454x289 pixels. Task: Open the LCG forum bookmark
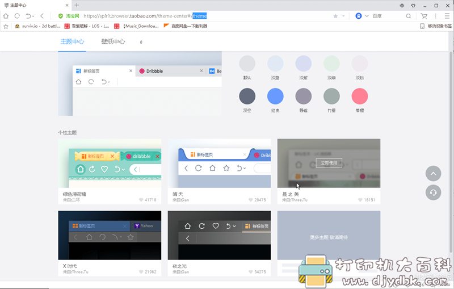tap(87, 26)
